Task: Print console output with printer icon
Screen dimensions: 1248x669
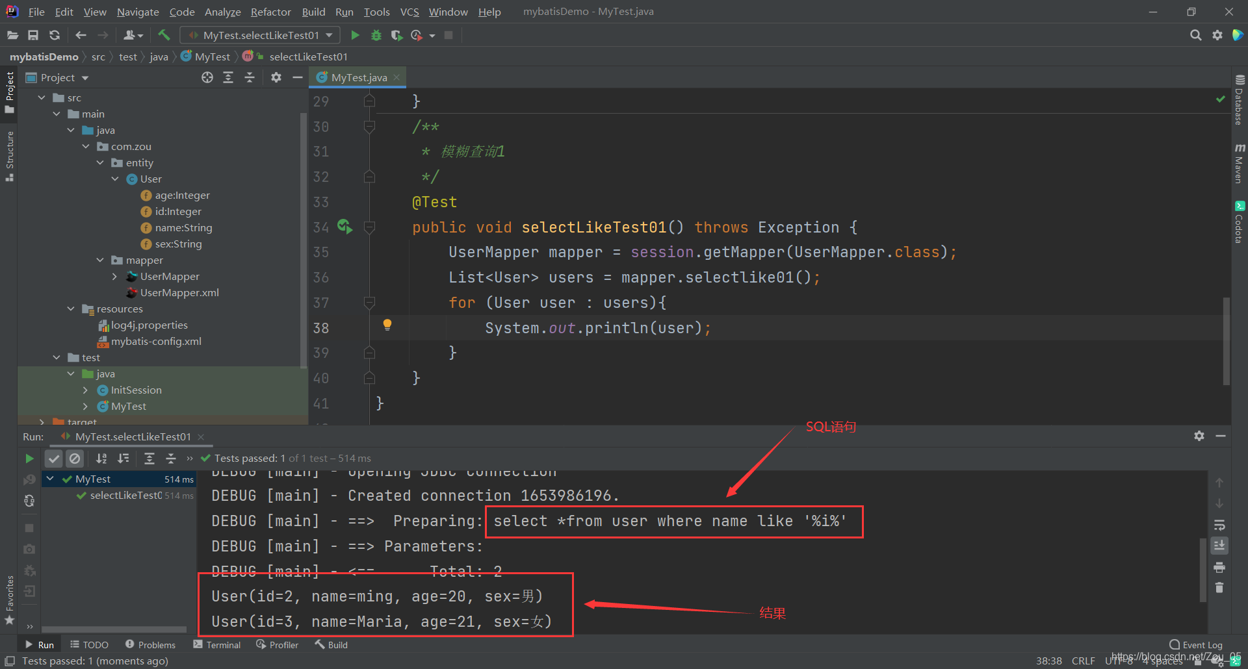Action: (1219, 567)
